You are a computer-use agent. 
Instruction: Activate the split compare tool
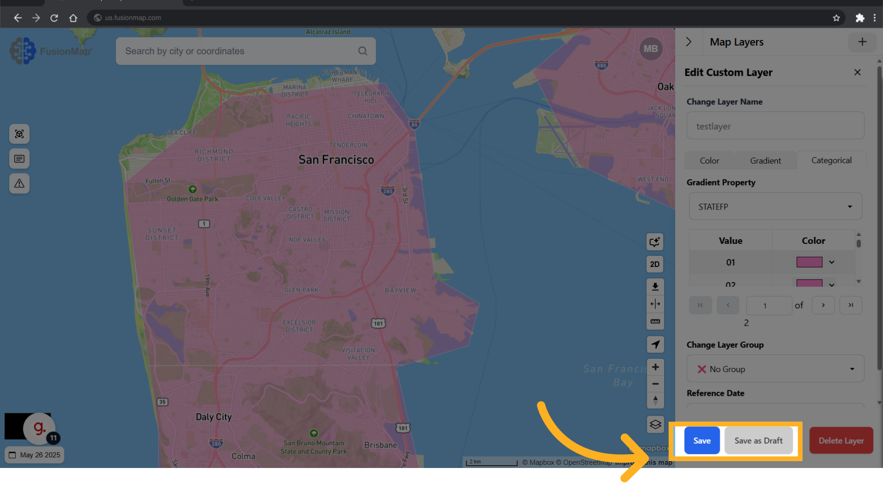[655, 304]
